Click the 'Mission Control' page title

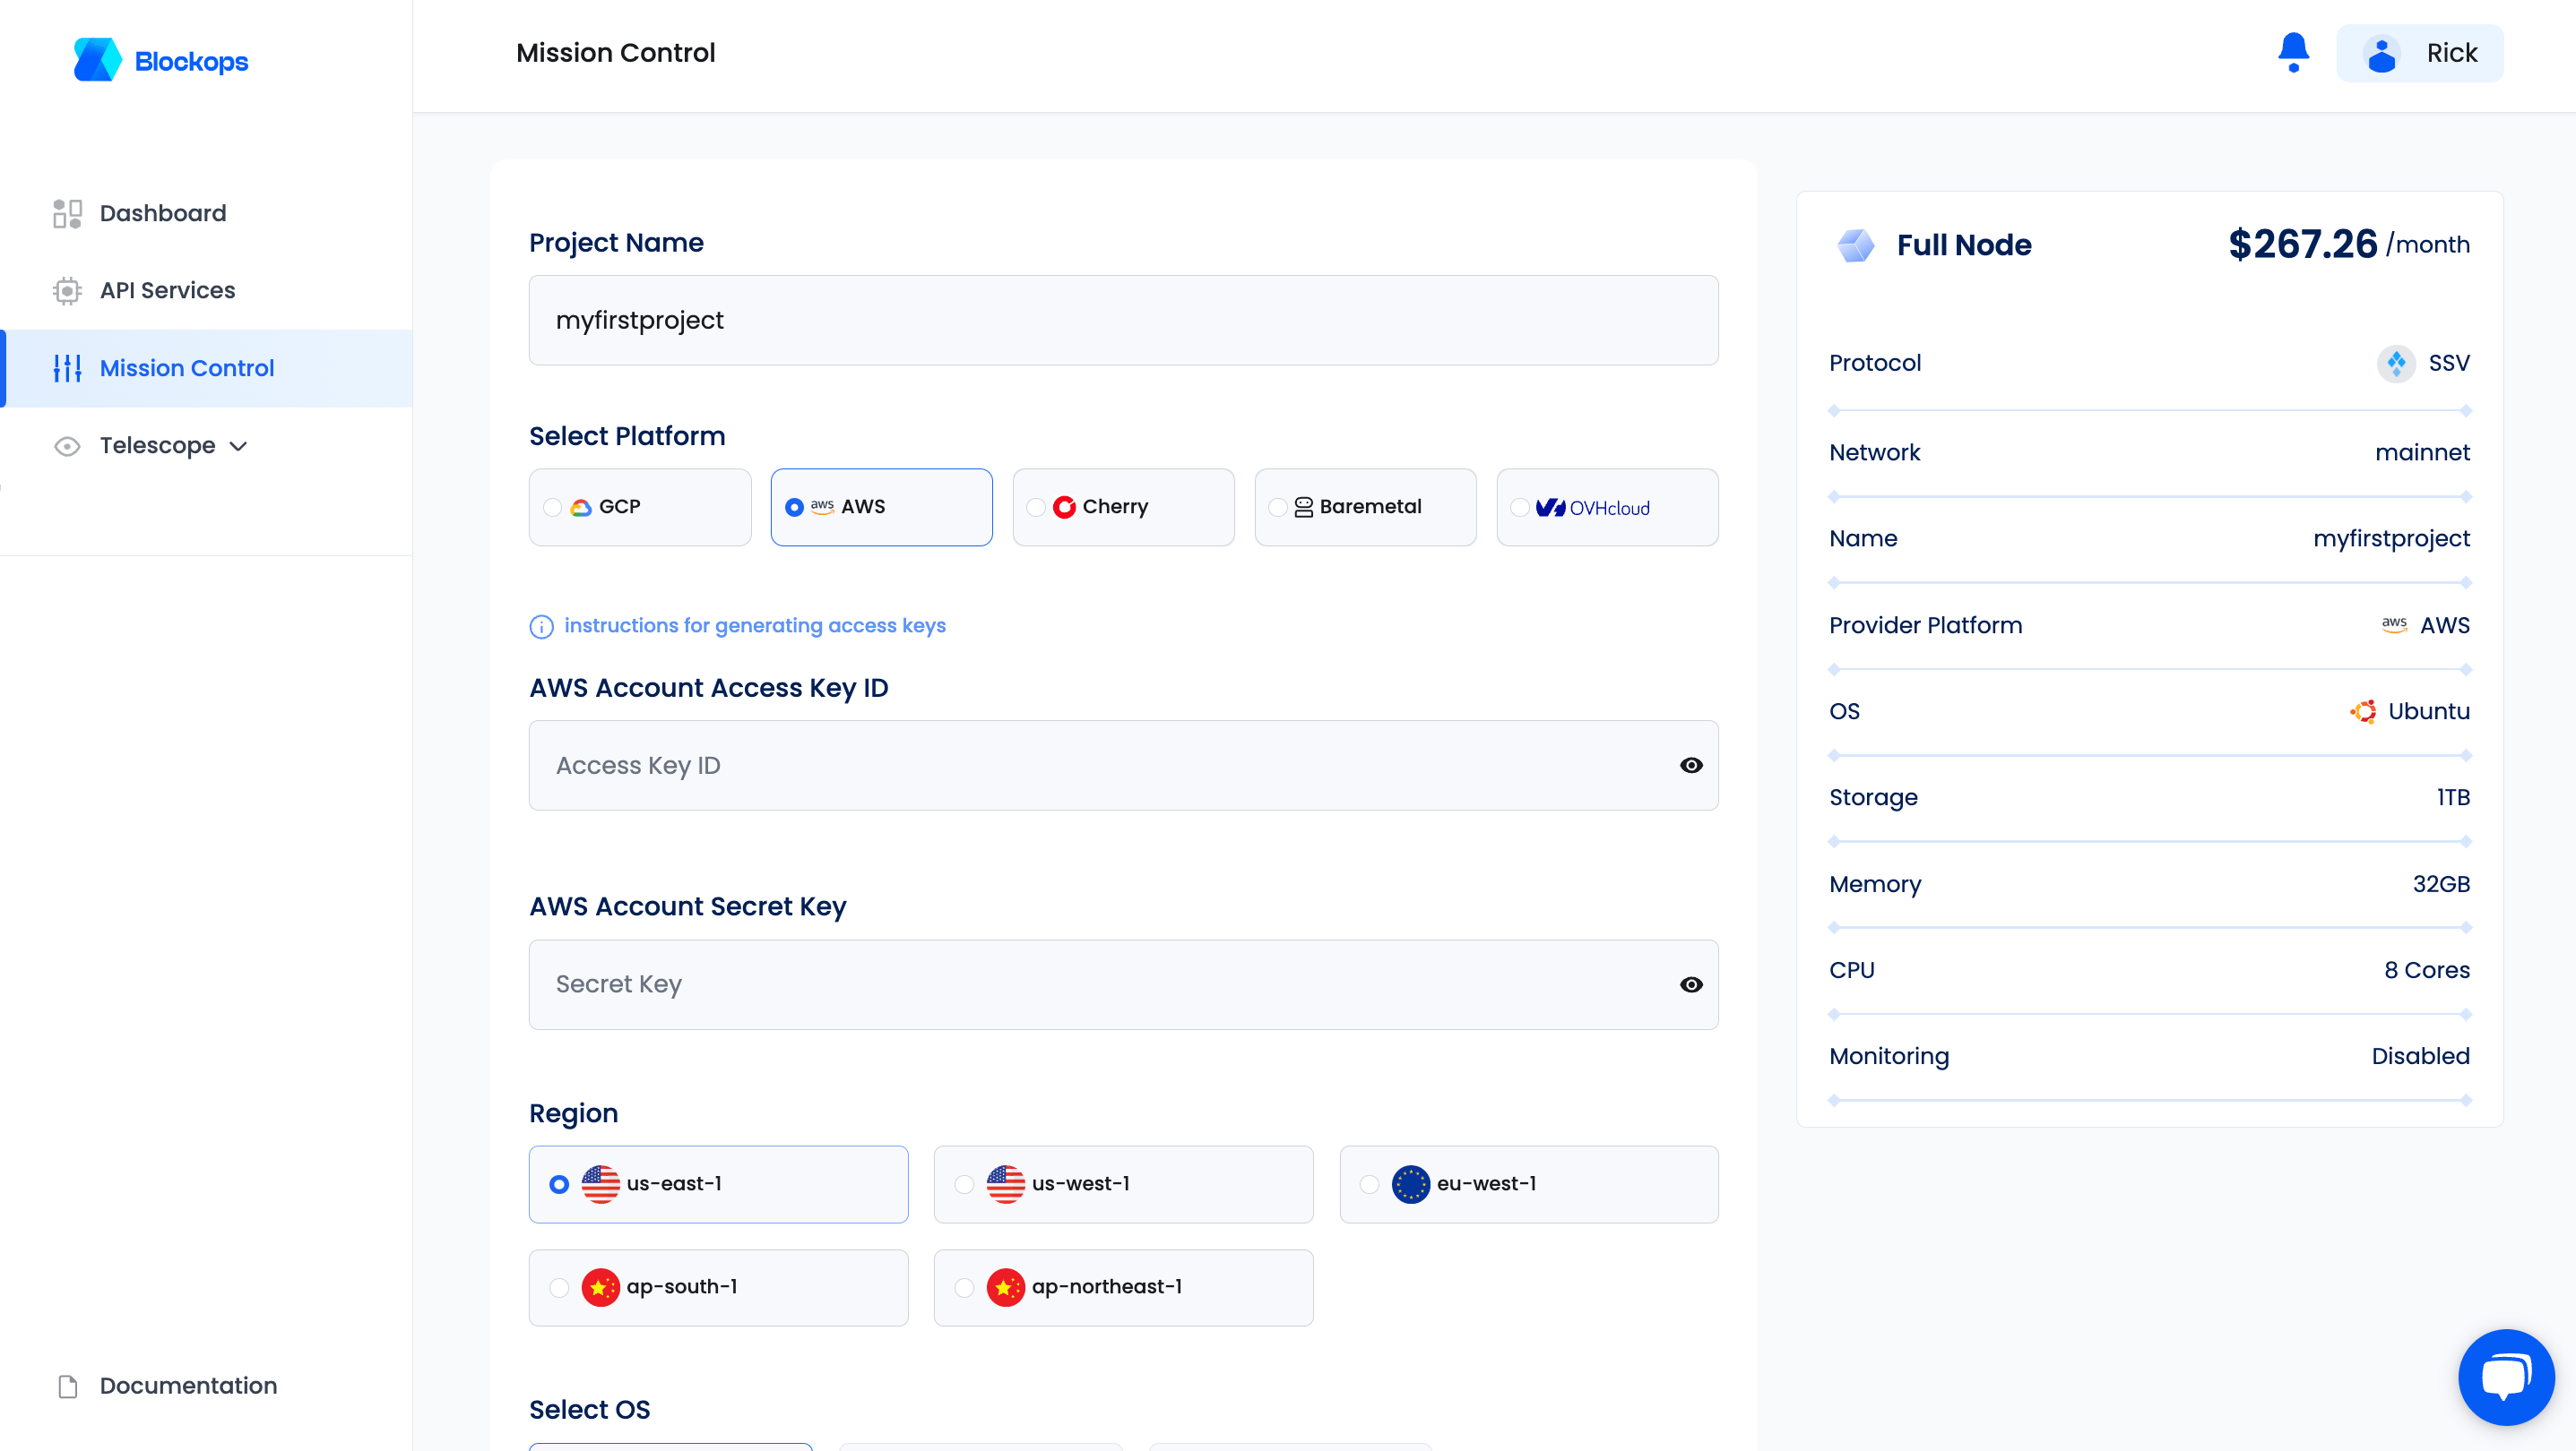615,53
